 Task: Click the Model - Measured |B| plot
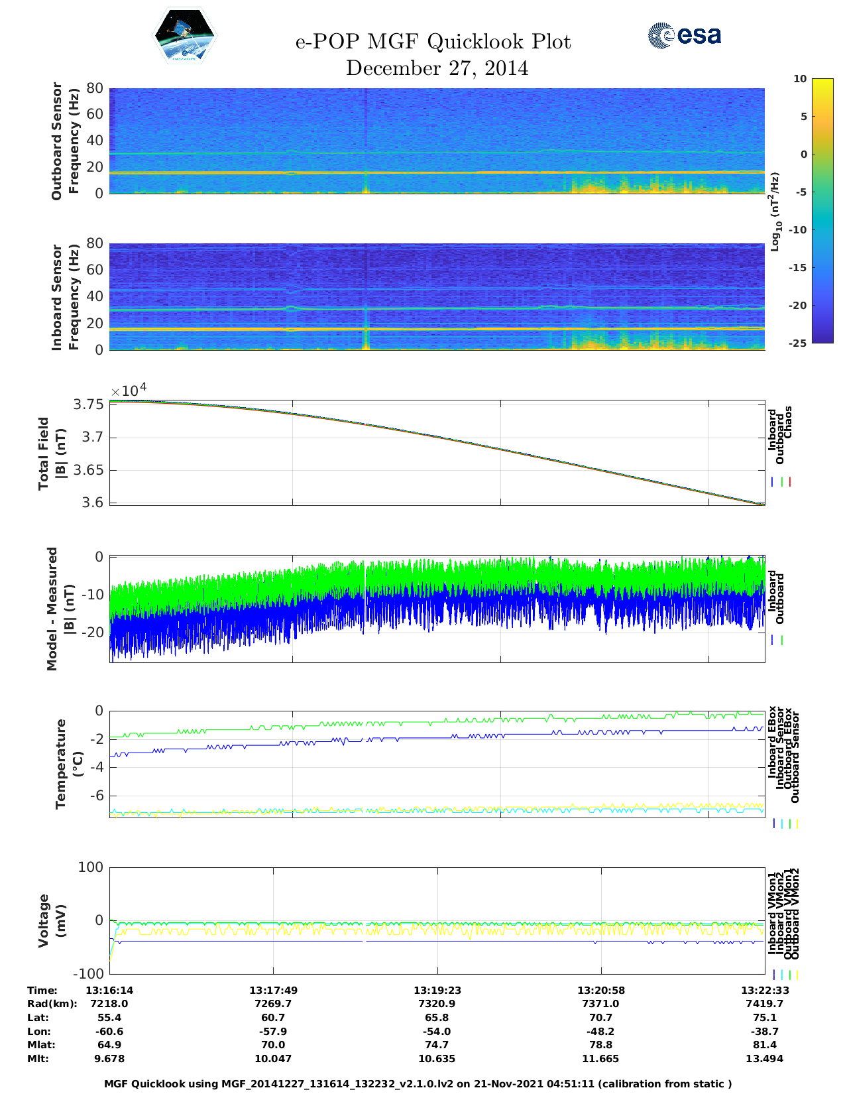tap(437, 608)
